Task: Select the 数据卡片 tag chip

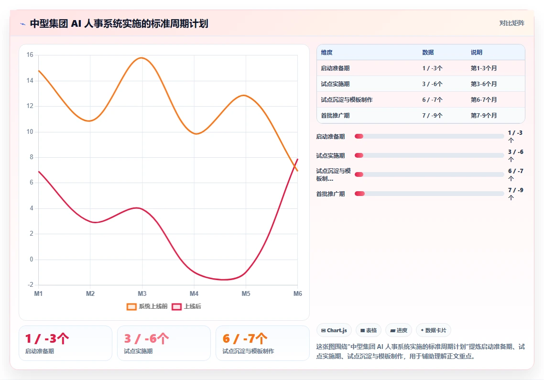Action: [433, 330]
